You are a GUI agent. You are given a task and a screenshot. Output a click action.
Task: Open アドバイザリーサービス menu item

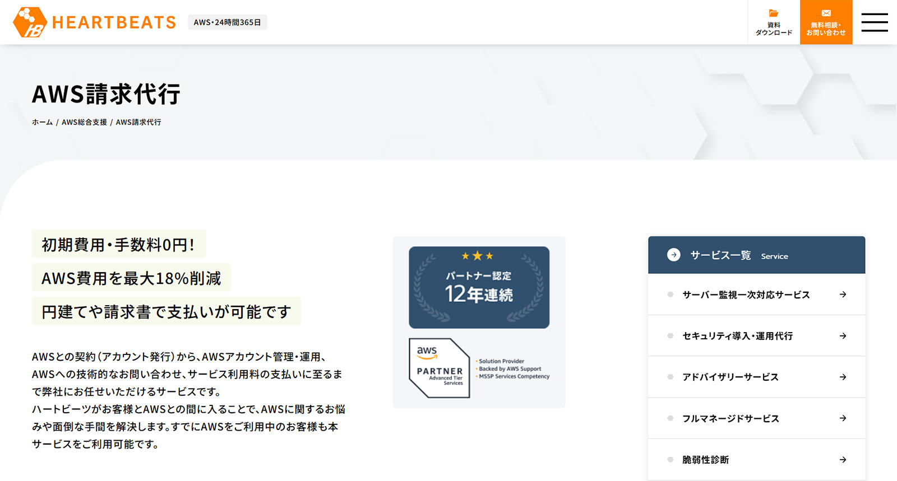point(756,377)
